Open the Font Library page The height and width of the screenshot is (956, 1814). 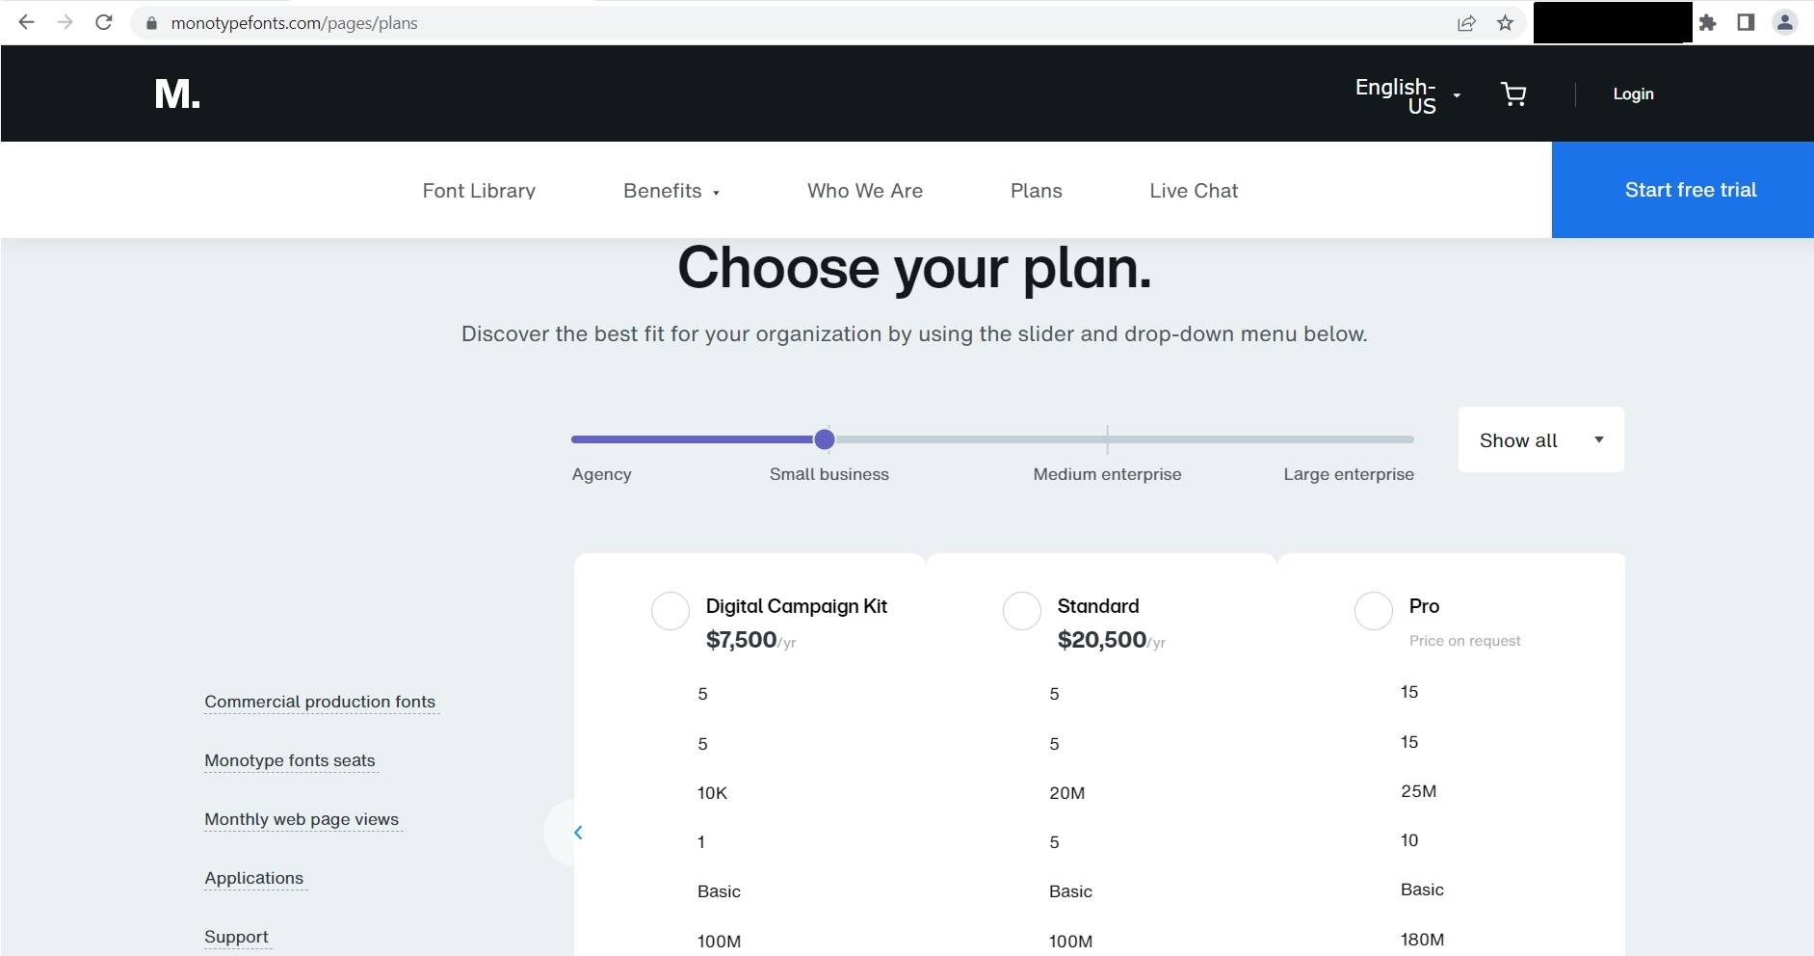point(479,191)
